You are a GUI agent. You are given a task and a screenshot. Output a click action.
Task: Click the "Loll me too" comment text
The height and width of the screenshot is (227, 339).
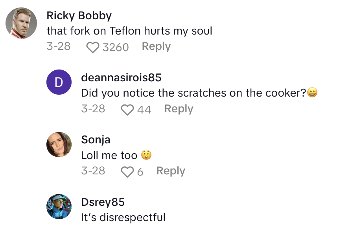click(109, 155)
